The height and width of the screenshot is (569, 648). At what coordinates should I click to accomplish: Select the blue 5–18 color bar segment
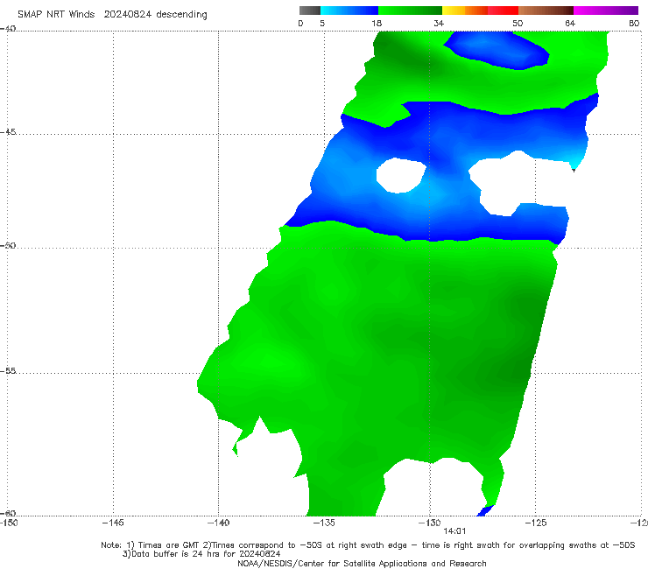tap(349, 11)
